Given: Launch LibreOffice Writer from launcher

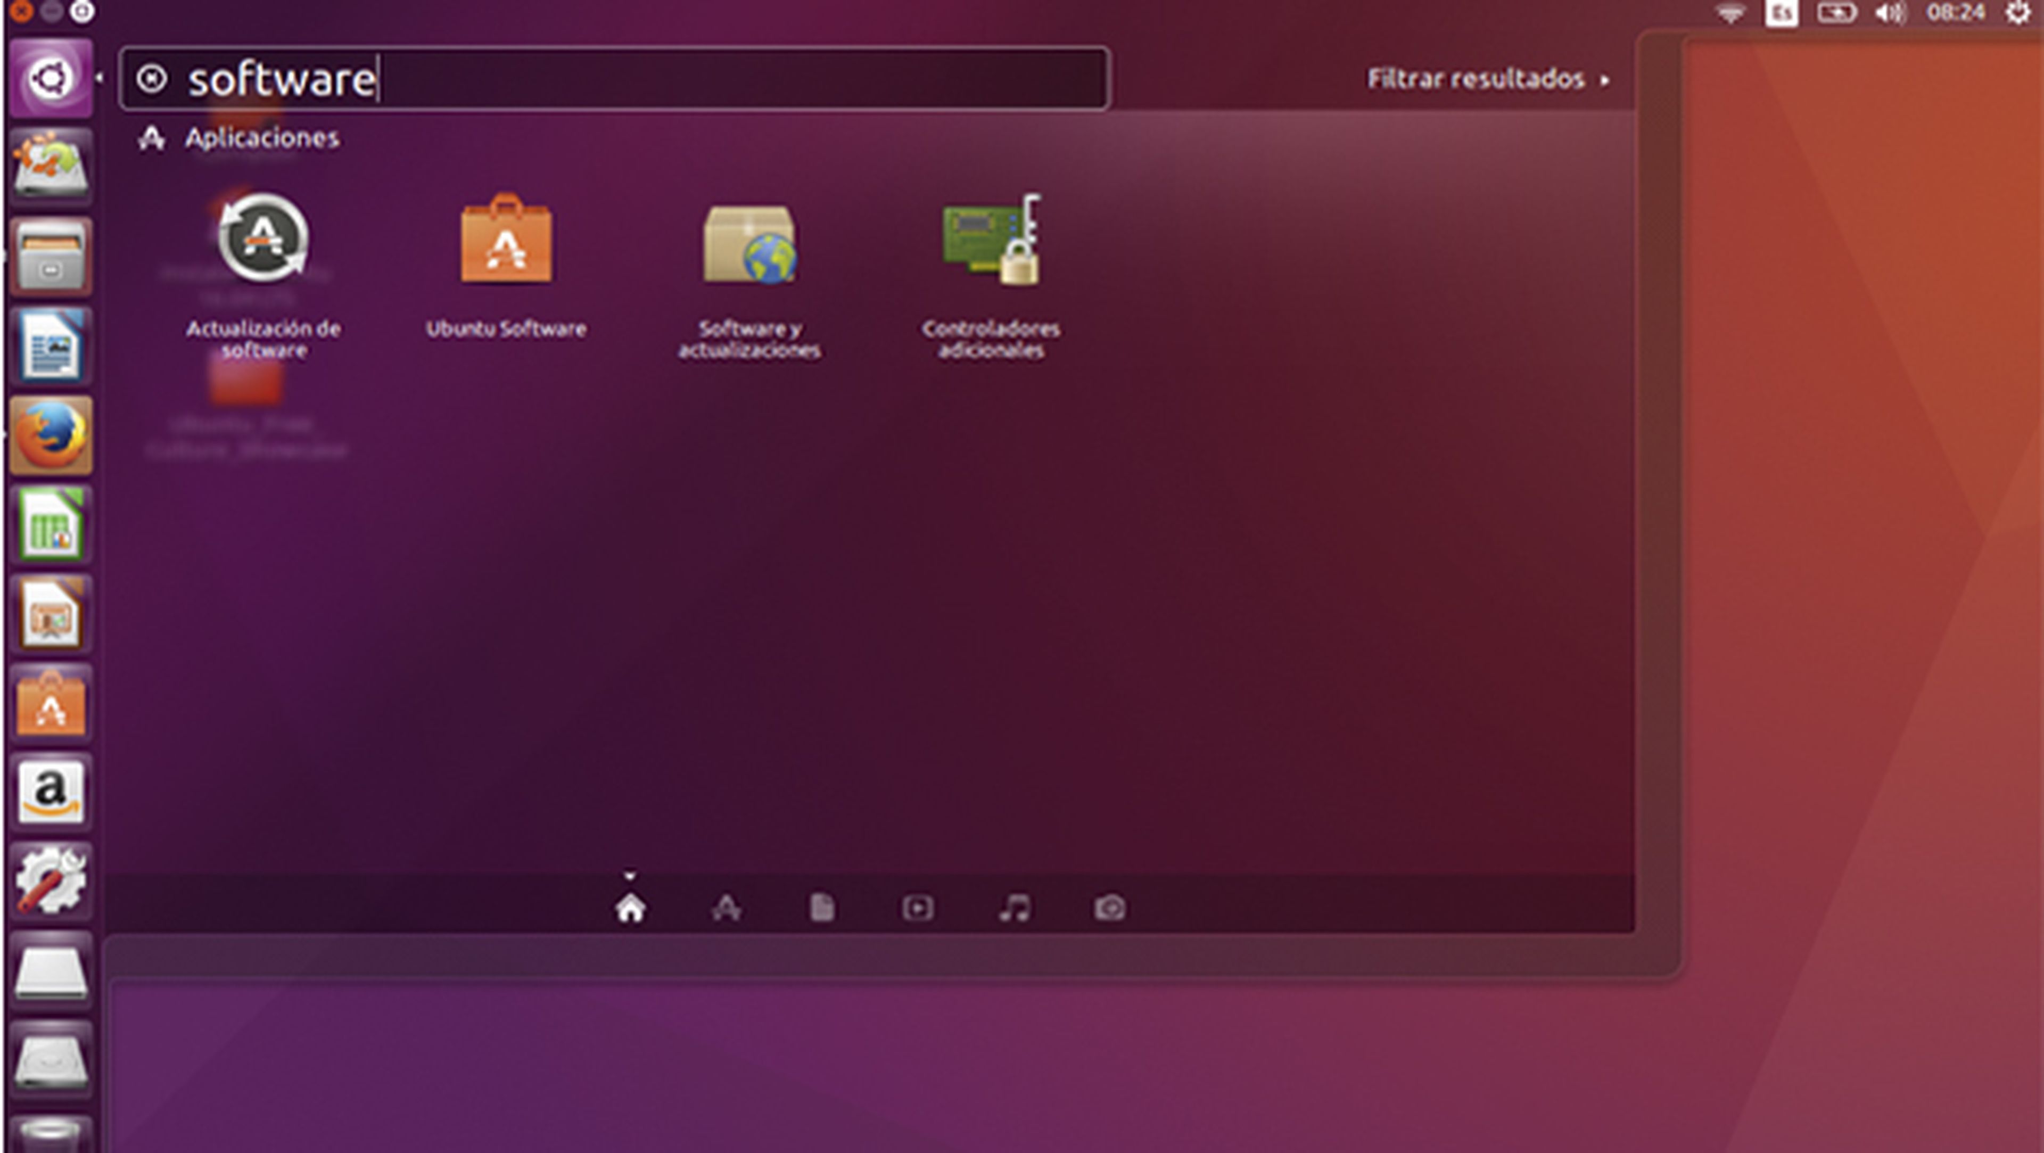Looking at the screenshot, I should [51, 346].
